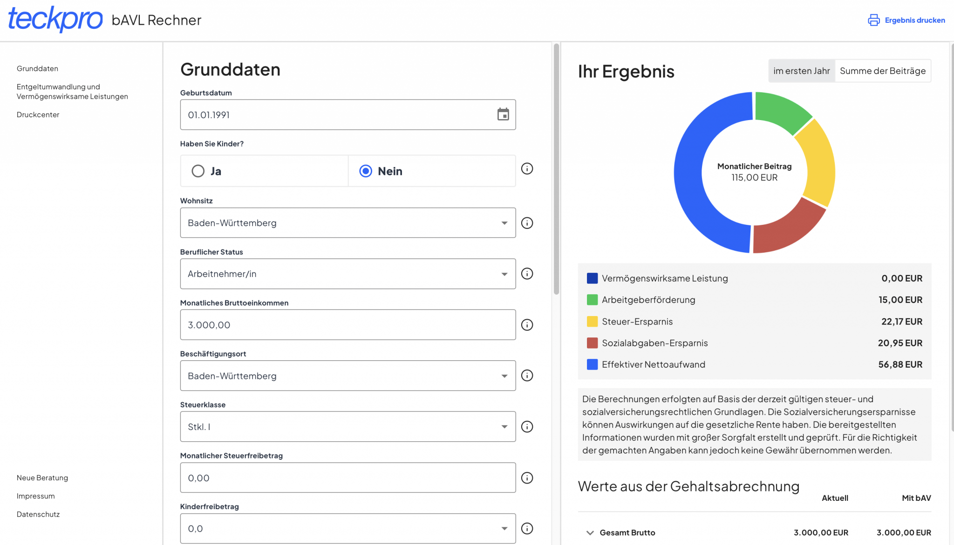Expand the Gesamt Brutto row
The height and width of the screenshot is (545, 954).
tap(590, 532)
